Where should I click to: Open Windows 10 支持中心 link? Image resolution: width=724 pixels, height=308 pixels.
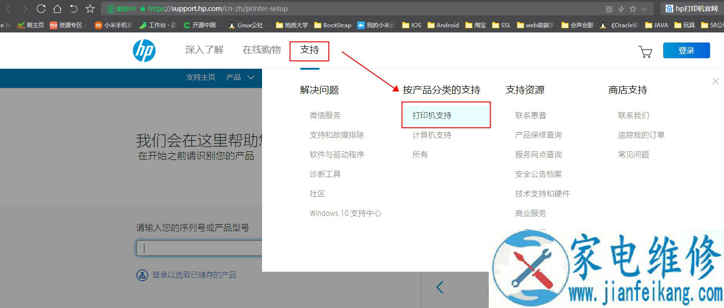[x=346, y=213]
